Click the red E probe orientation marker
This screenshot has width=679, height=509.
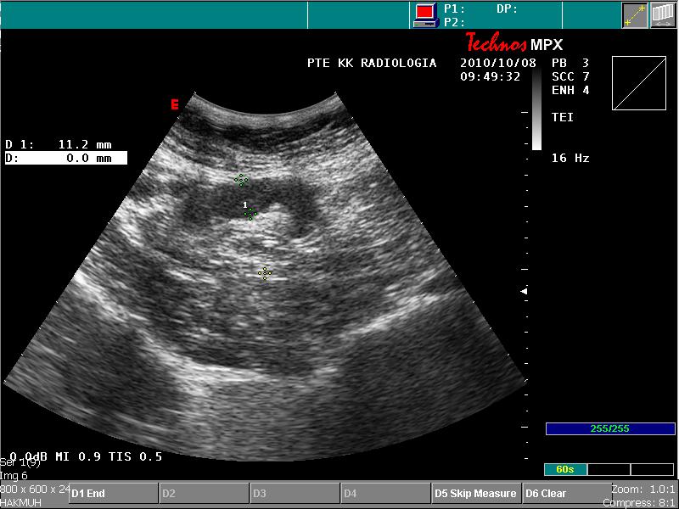click(x=174, y=103)
